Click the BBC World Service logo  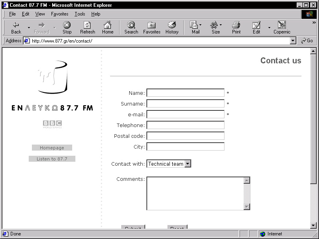(52, 124)
